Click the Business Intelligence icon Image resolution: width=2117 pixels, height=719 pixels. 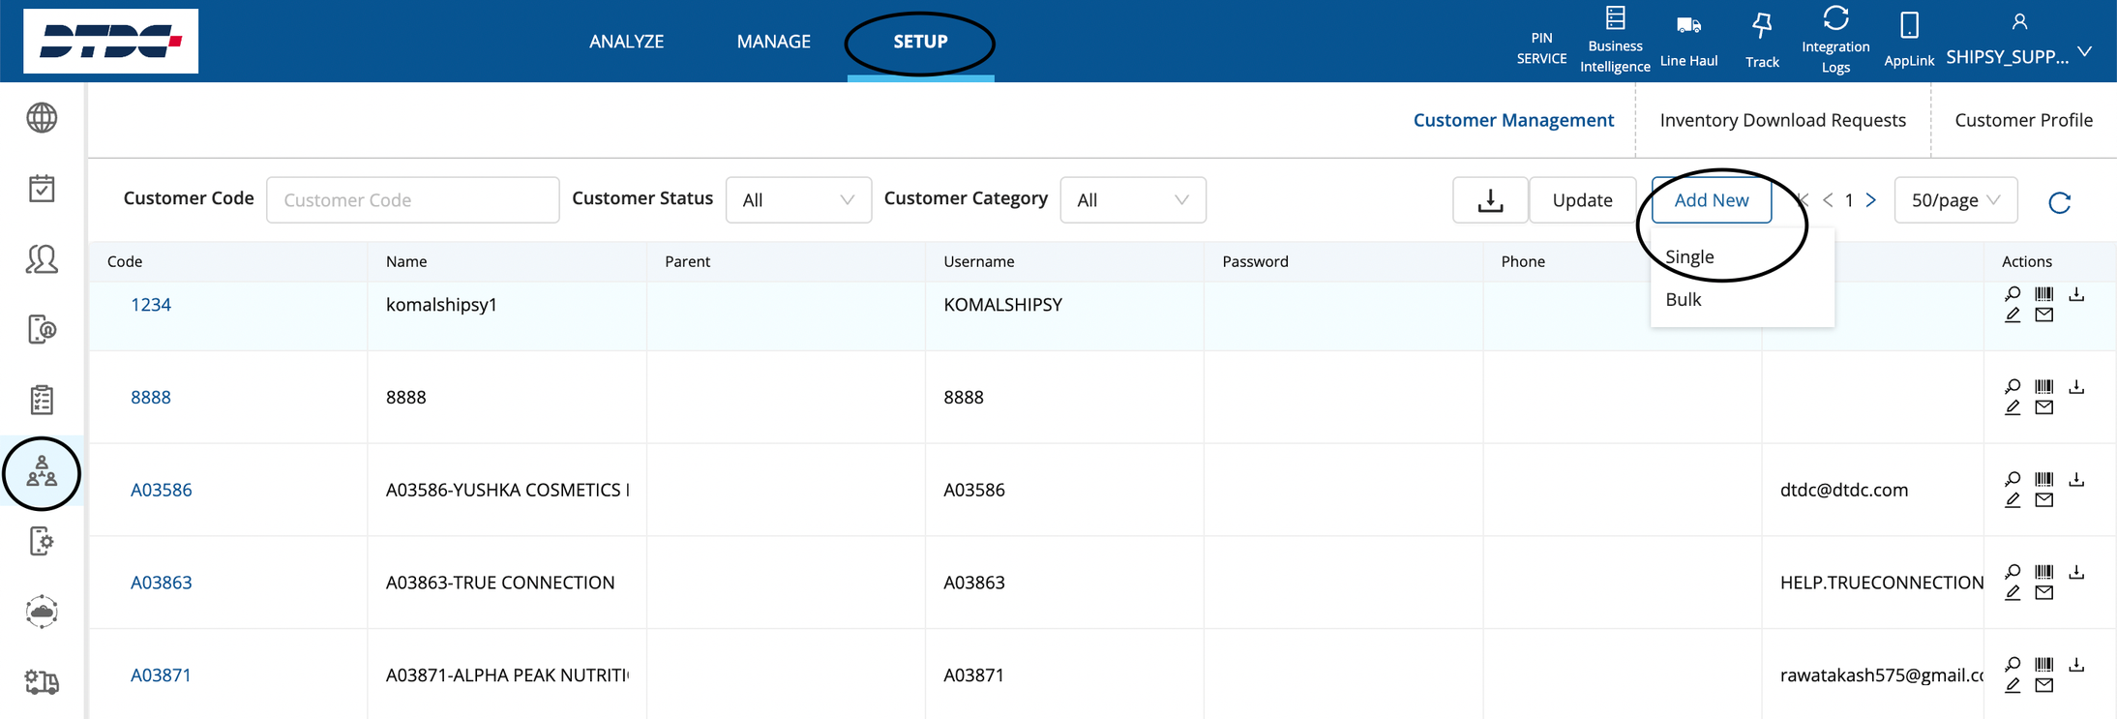point(1615,18)
